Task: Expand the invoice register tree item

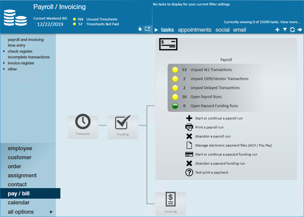Action: click(x=4, y=63)
